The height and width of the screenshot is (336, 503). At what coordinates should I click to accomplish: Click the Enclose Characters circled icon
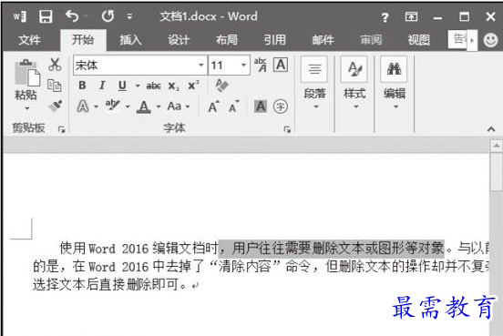pyautogui.click(x=281, y=107)
